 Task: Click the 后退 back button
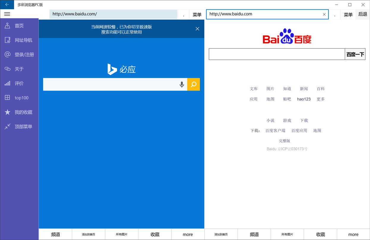[x=363, y=14]
